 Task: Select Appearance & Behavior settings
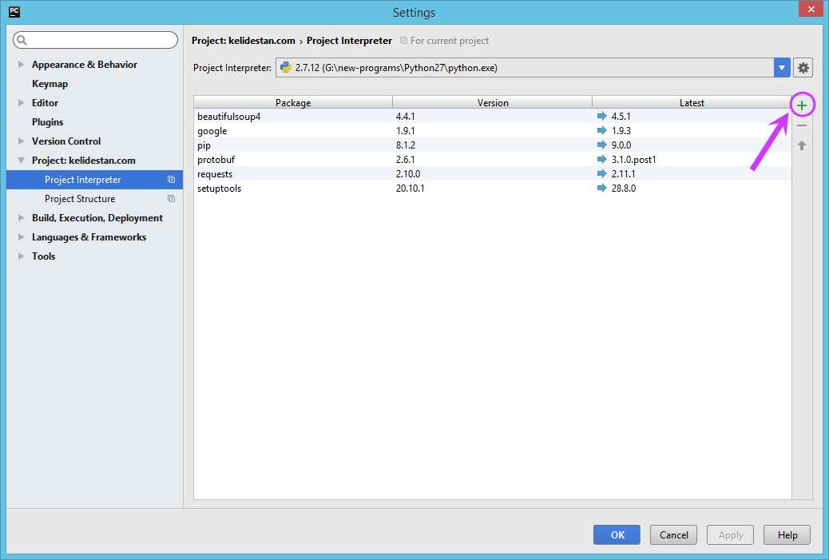[85, 65]
